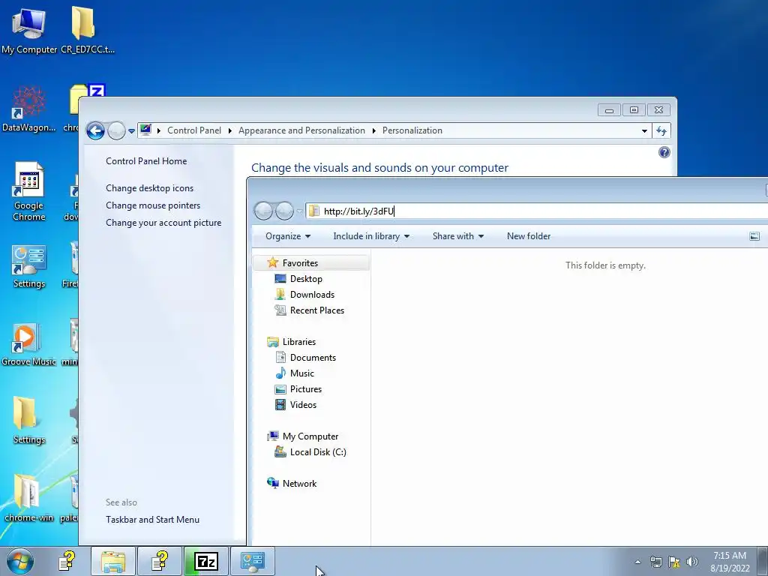Select the yellow Settings folder on desktop
The image size is (768, 576).
28,420
